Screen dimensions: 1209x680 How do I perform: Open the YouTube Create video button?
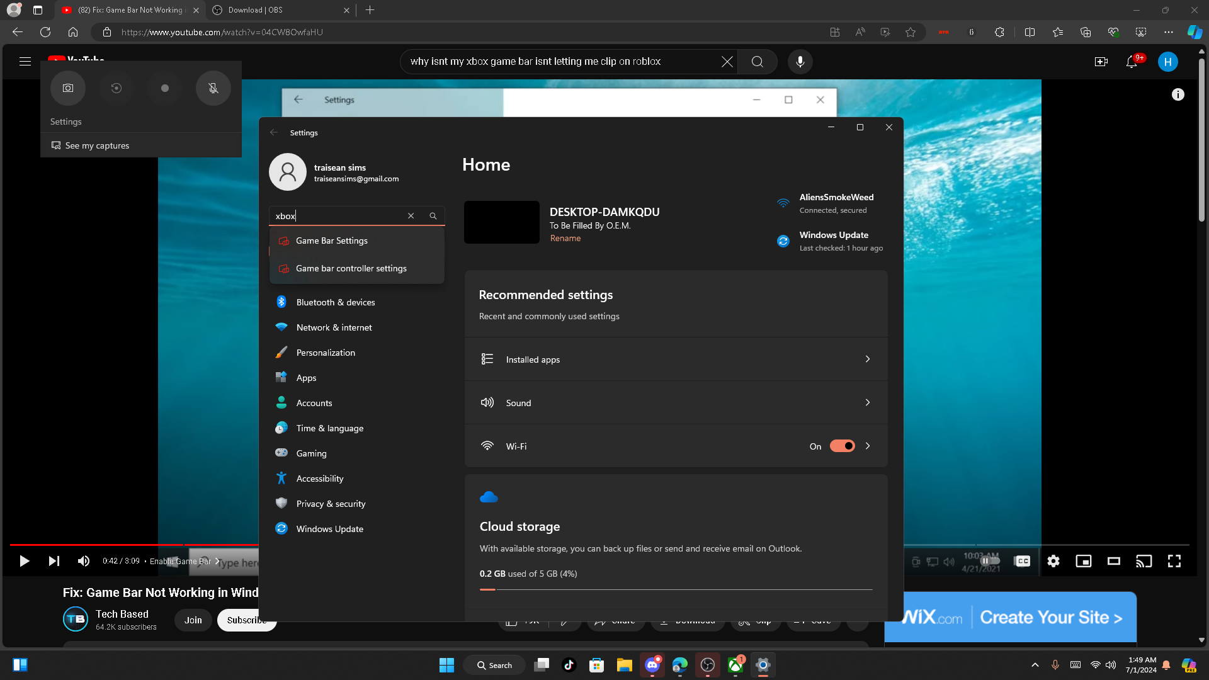(x=1101, y=62)
